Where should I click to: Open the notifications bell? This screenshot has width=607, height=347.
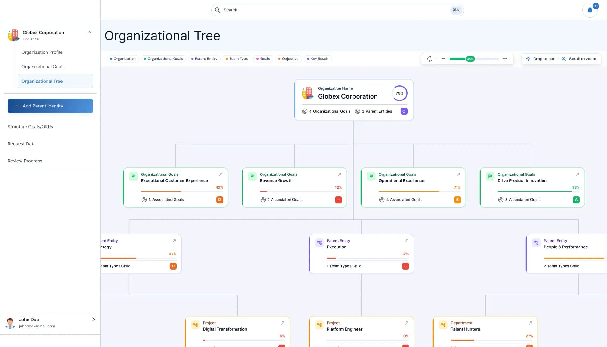pos(590,10)
